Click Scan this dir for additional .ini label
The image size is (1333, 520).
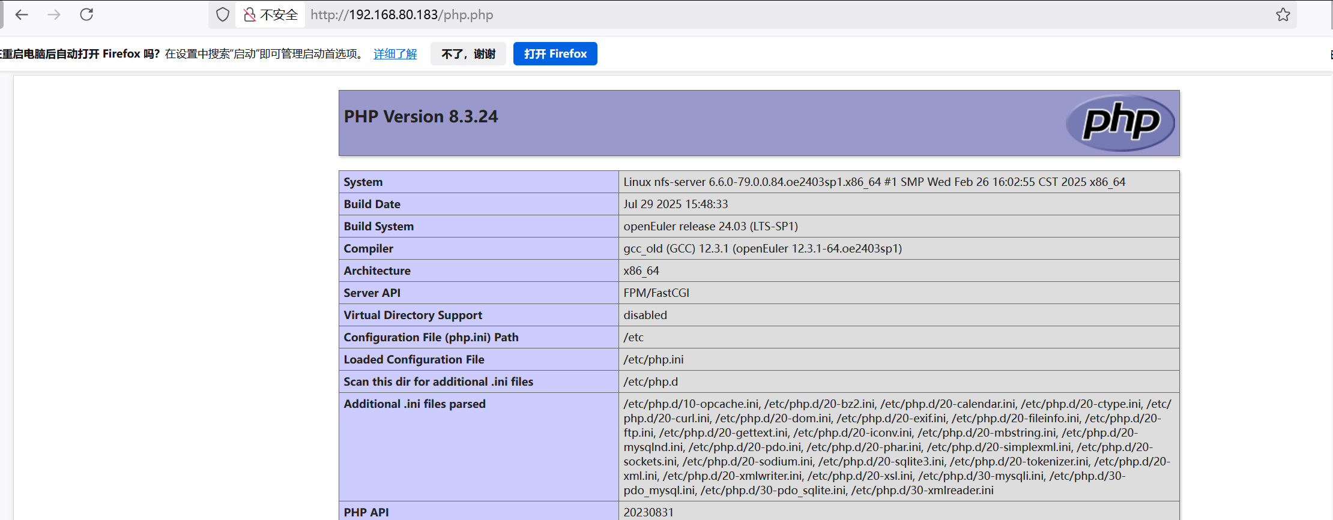[438, 381]
